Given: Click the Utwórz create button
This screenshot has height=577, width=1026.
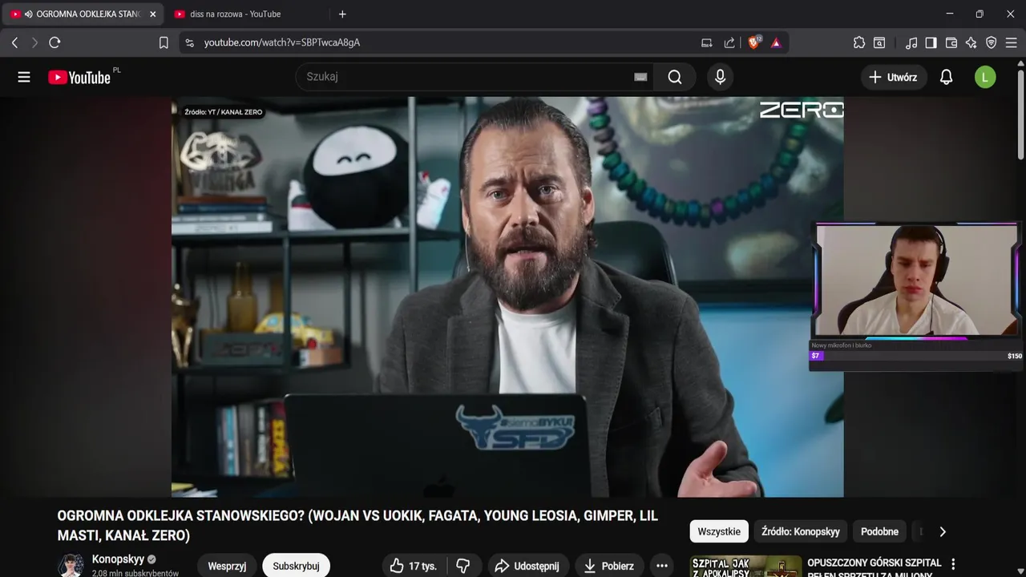Looking at the screenshot, I should pyautogui.click(x=894, y=77).
